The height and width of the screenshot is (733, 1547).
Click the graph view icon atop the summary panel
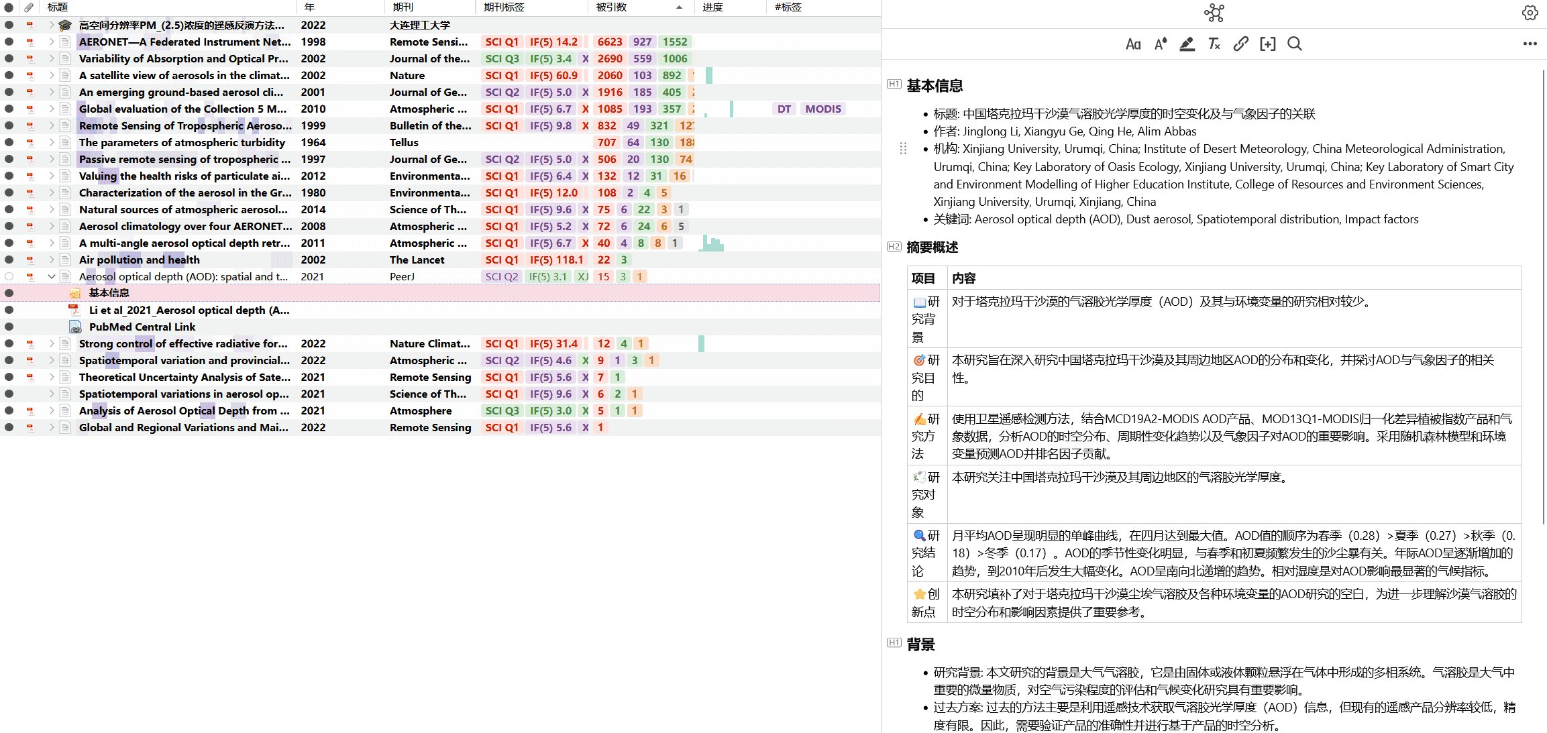click(x=1214, y=13)
